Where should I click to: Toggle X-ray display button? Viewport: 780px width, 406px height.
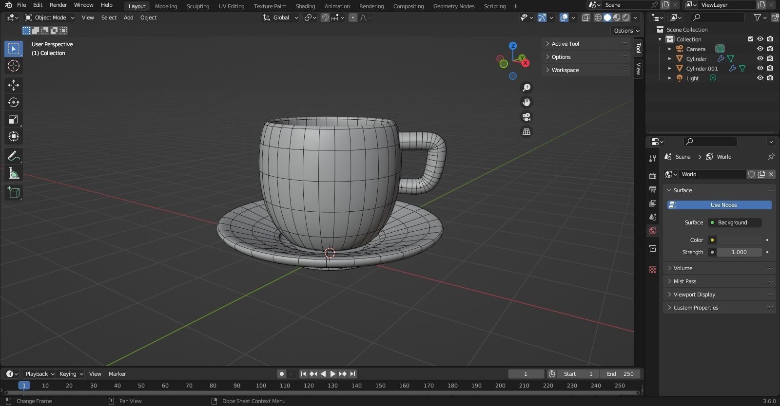[586, 18]
